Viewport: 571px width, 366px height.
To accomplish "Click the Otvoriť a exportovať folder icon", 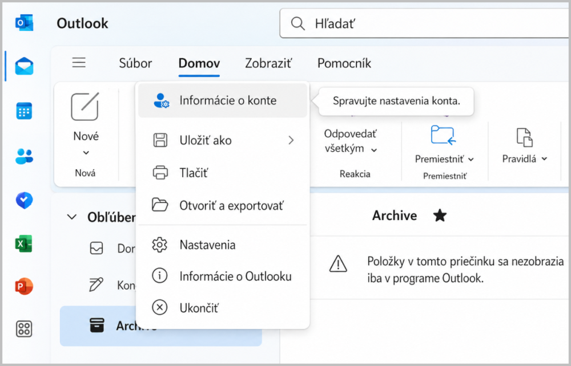I will (160, 205).
